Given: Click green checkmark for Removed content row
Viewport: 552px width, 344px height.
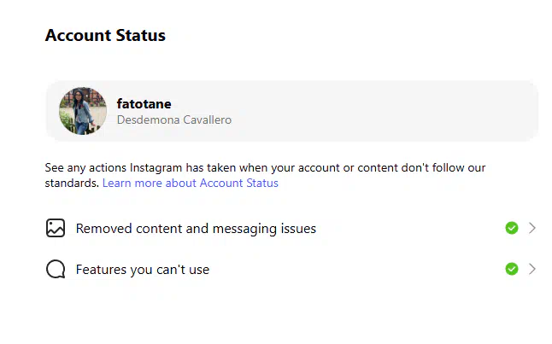Looking at the screenshot, I should pos(512,228).
